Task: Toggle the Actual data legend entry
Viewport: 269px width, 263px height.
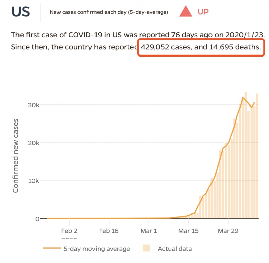Action: [175, 249]
